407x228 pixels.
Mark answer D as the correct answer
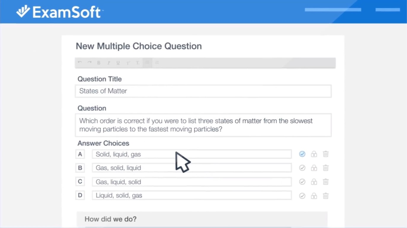(302, 196)
